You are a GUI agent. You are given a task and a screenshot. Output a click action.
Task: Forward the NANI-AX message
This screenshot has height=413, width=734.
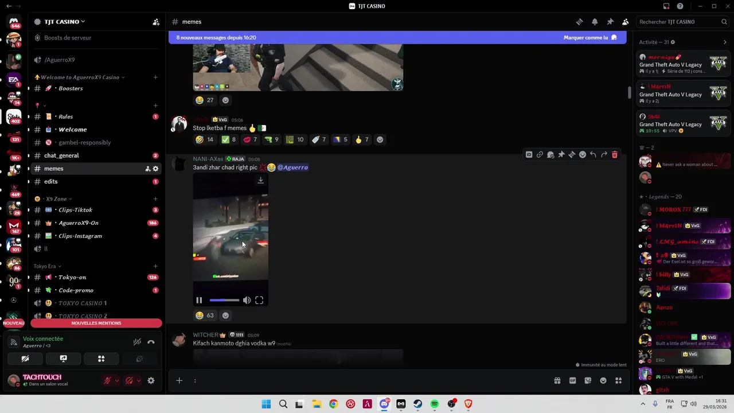604,155
